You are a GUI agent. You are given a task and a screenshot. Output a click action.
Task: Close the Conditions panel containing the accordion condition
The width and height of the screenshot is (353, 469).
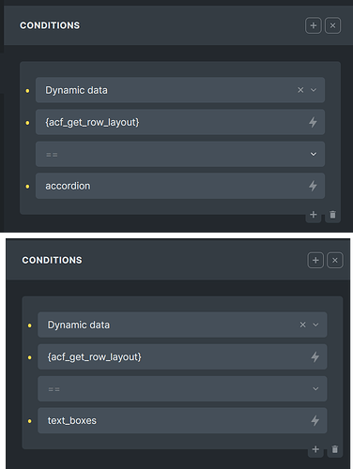click(332, 25)
